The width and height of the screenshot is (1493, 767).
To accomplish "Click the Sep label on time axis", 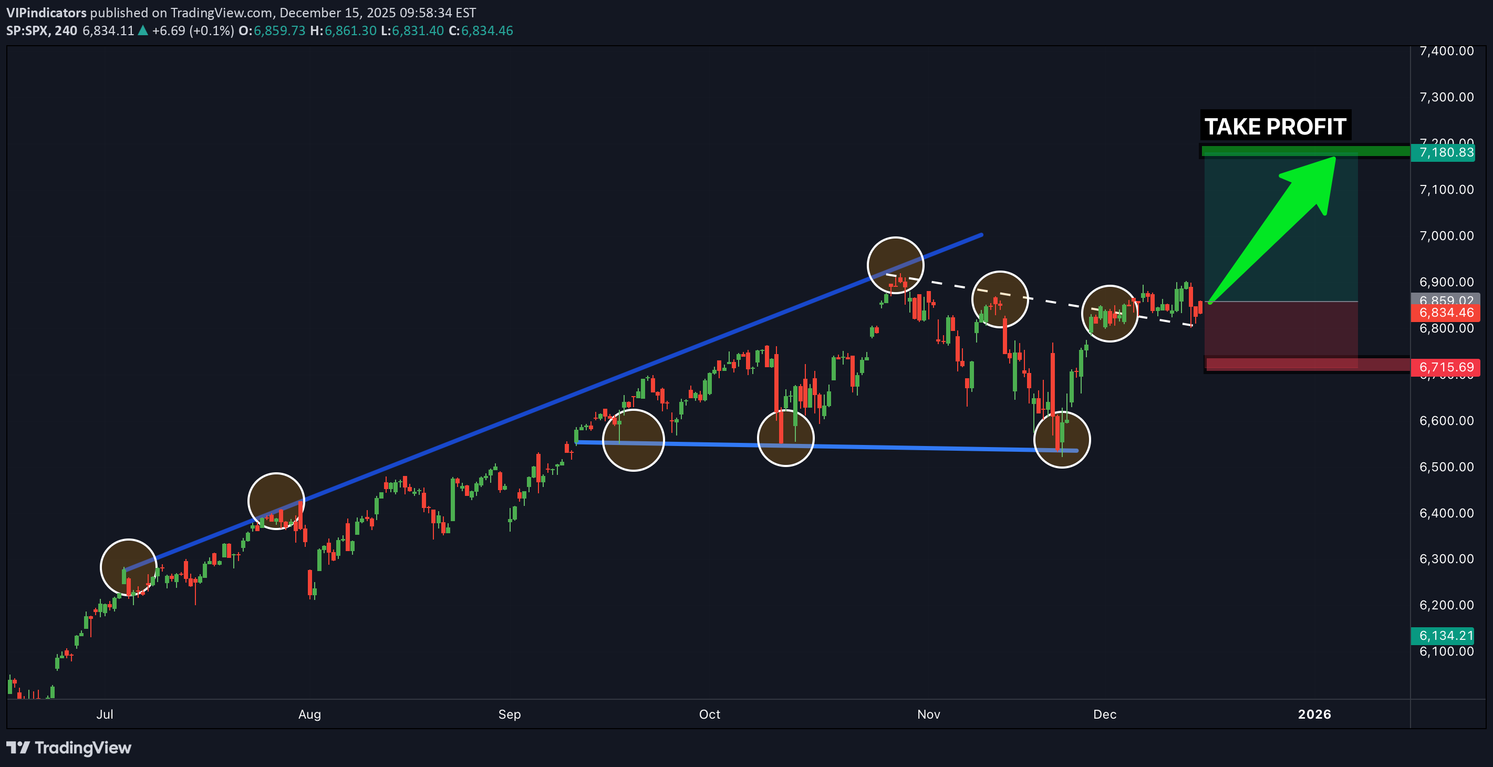I will click(x=510, y=714).
